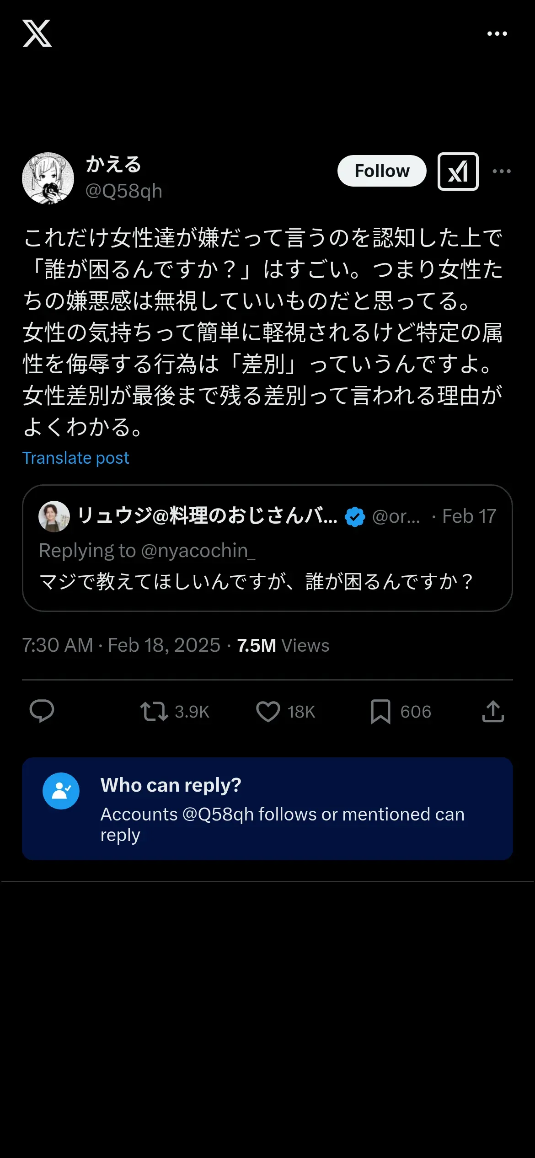Click the かえる display name
The image size is (535, 1158).
pos(114,164)
